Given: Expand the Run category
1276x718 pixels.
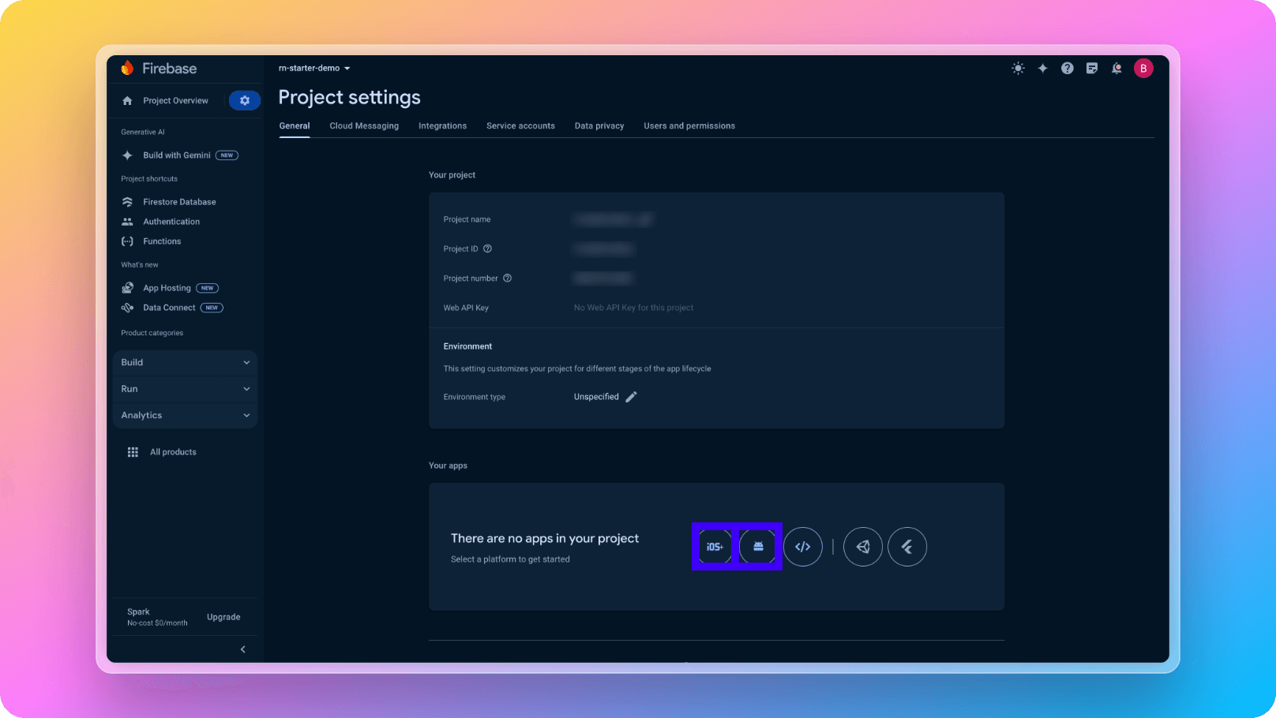Looking at the screenshot, I should click(186, 389).
